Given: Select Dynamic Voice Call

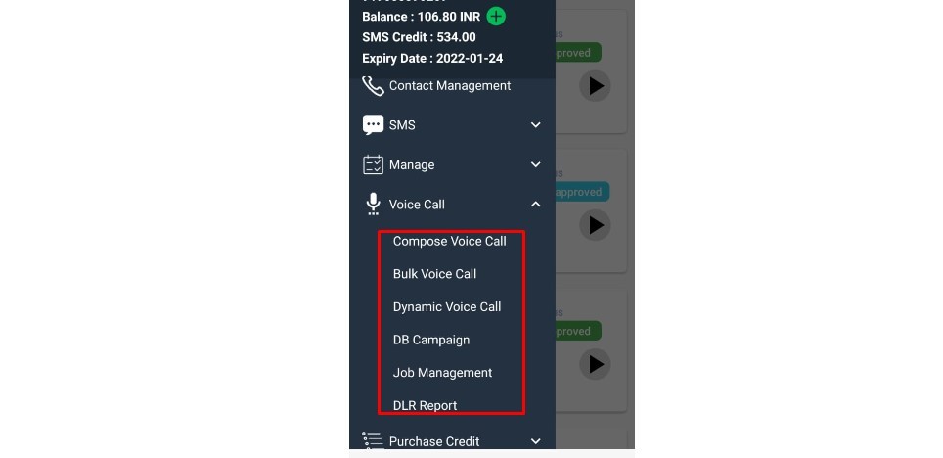Looking at the screenshot, I should pyautogui.click(x=447, y=307).
